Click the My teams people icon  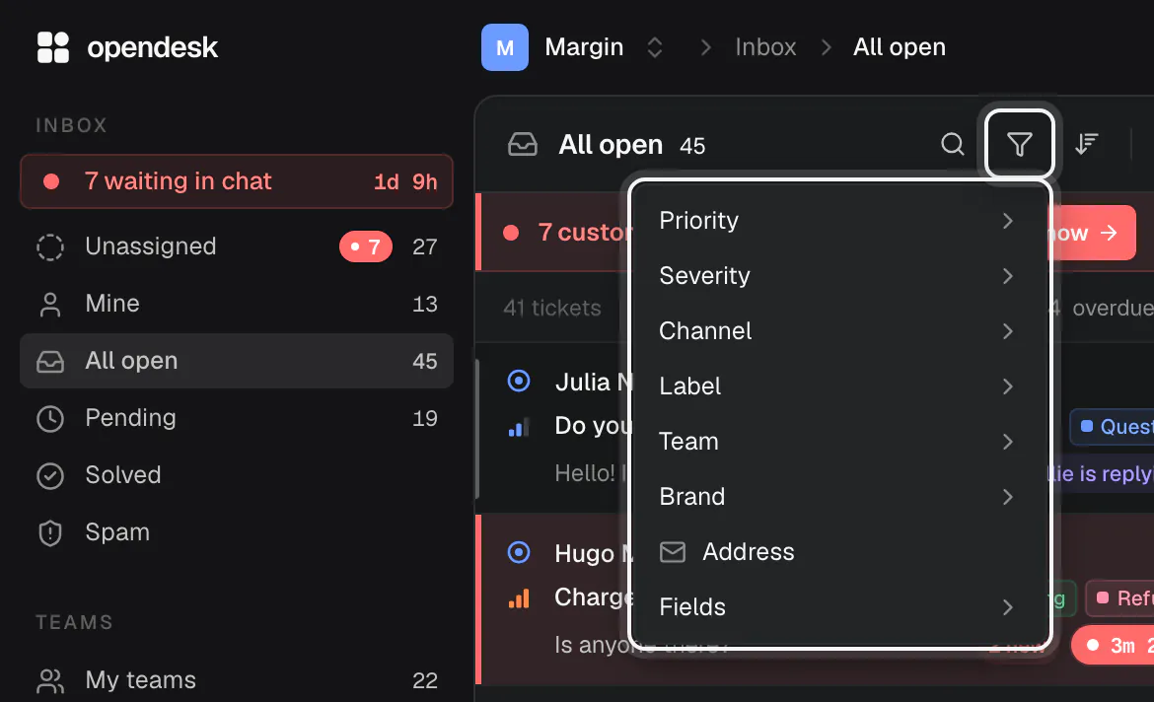tap(50, 680)
